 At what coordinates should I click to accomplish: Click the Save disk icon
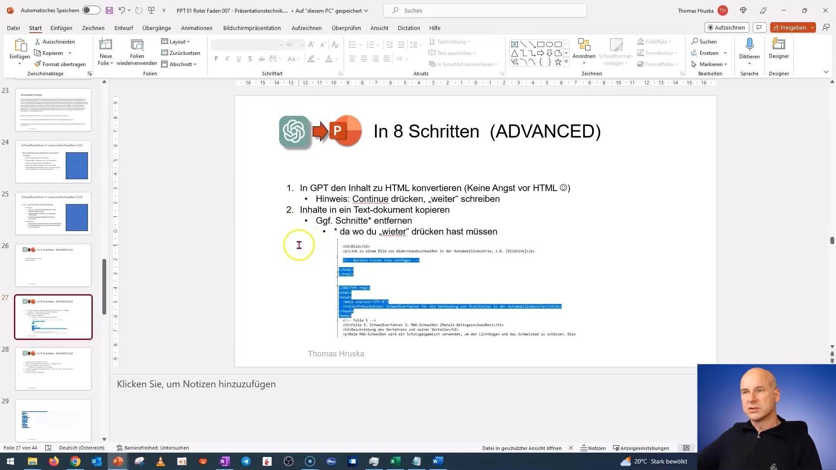point(109,10)
